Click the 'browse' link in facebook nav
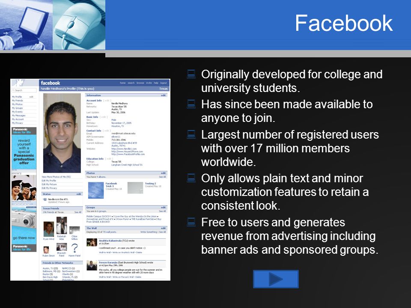The width and height of the screenshot is (411, 308). (x=140, y=83)
